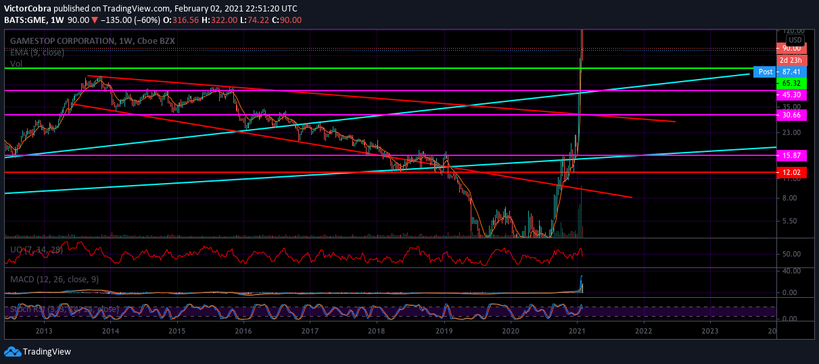Click the 2015 year on time axis
Viewport: 819px width, 364px height.
(x=177, y=332)
